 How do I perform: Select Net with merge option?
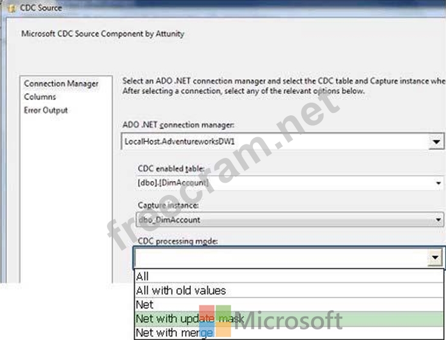pos(289,333)
